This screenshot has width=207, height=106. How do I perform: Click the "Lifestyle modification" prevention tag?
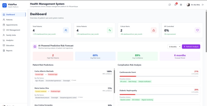click(x=145, y=81)
